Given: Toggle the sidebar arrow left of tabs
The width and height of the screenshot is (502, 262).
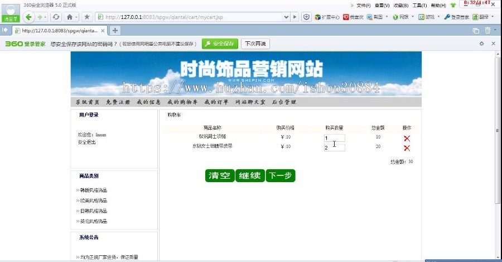Looking at the screenshot, I should click(5, 30).
